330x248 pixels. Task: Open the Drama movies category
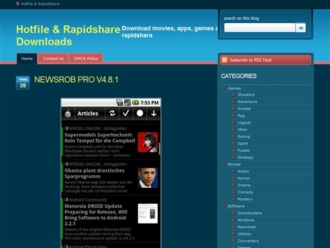(244, 185)
